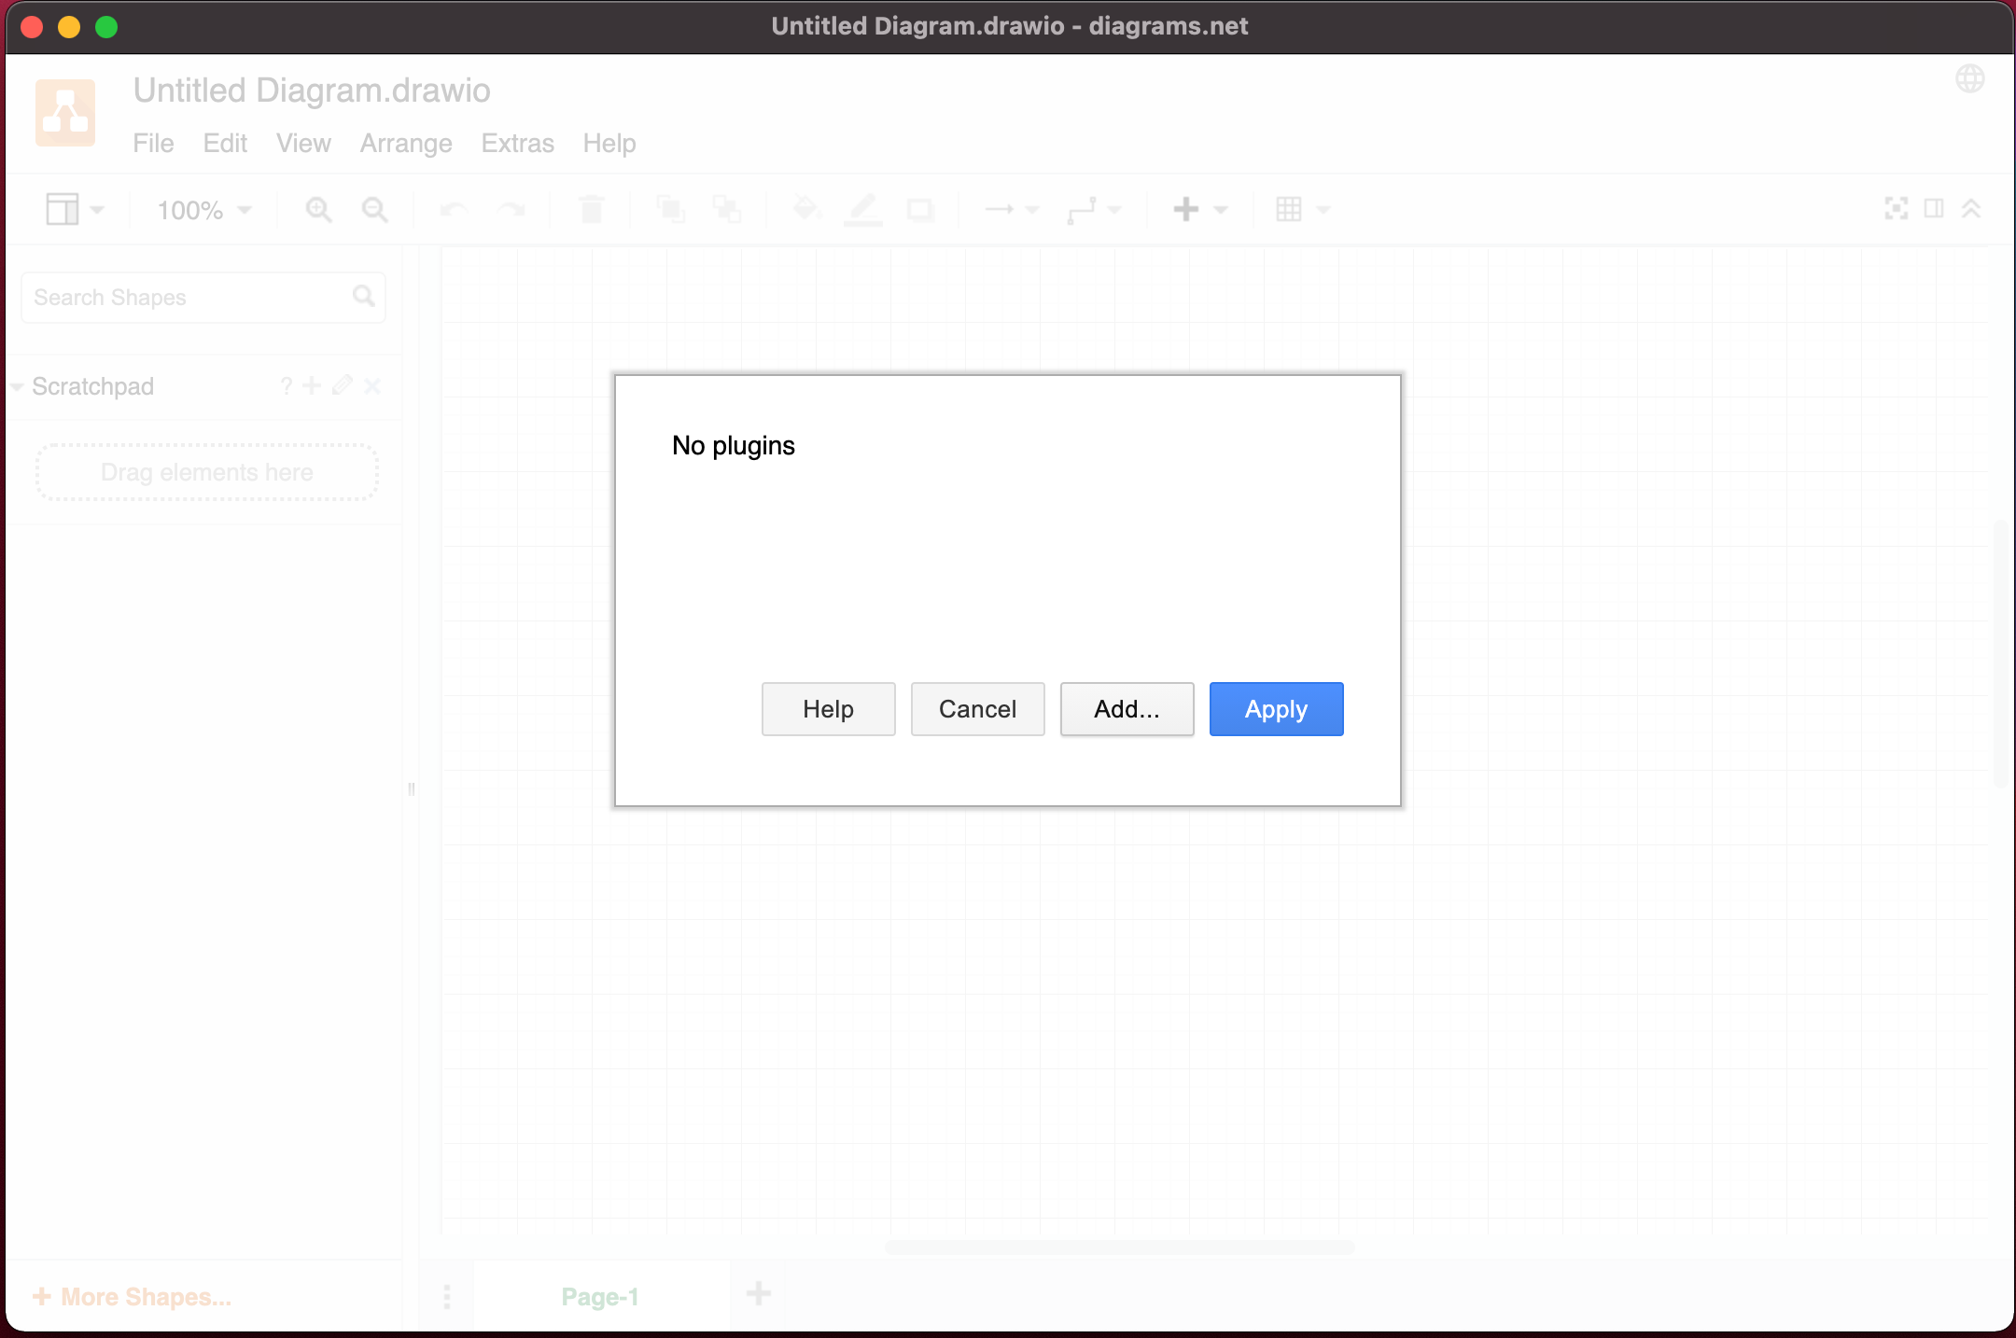Open the Arrange menu
The width and height of the screenshot is (2016, 1338).
click(406, 143)
